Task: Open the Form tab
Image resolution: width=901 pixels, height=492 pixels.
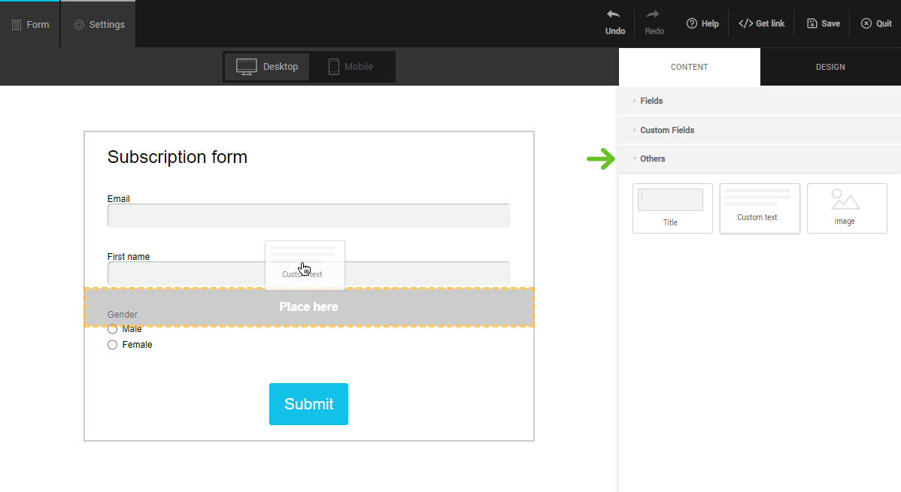Action: coord(30,24)
